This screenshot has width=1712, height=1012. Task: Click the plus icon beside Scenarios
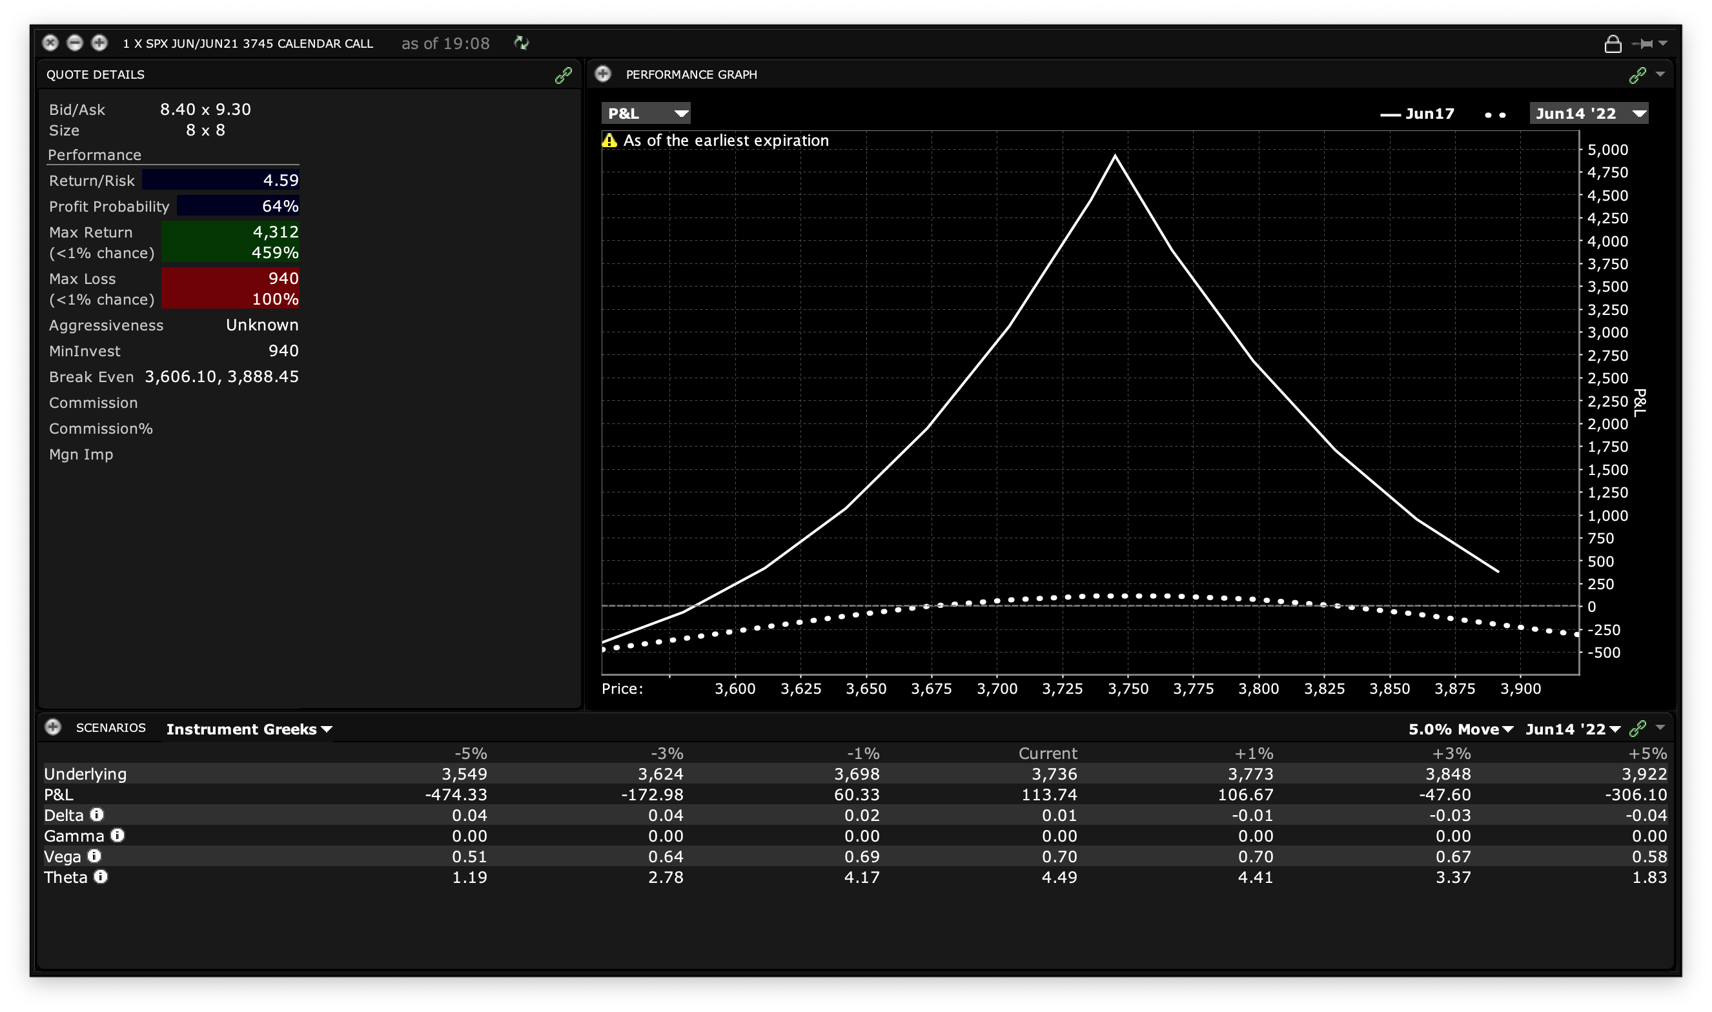click(53, 727)
